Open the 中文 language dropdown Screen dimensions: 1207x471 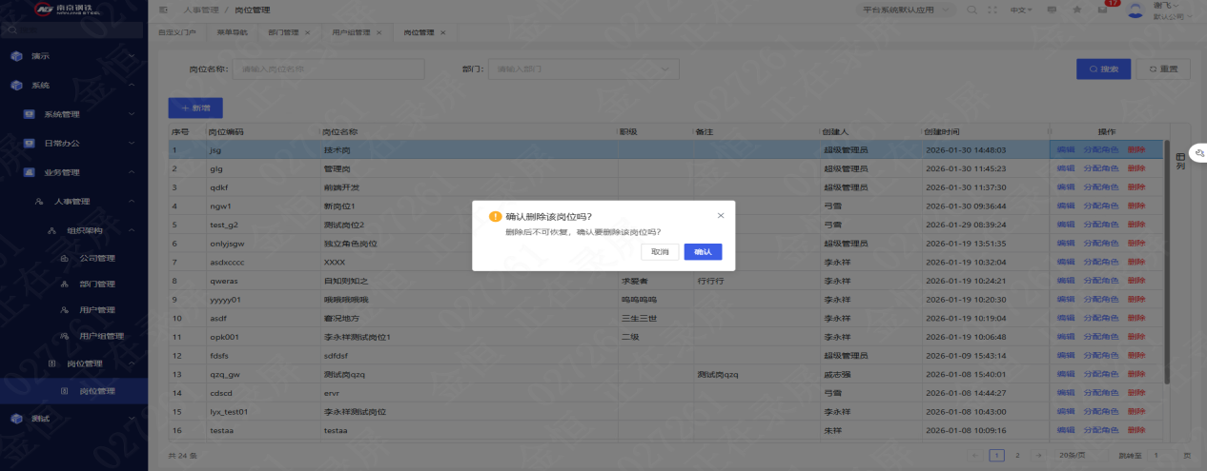[x=1022, y=10]
